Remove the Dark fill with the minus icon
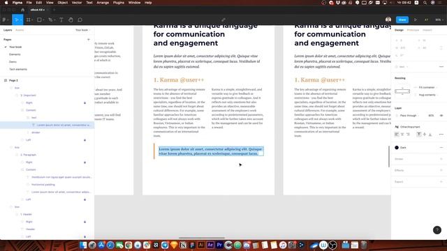 [x=441, y=147]
